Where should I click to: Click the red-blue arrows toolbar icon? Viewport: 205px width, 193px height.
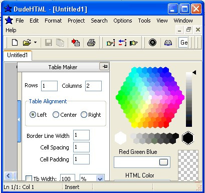pos(122,43)
